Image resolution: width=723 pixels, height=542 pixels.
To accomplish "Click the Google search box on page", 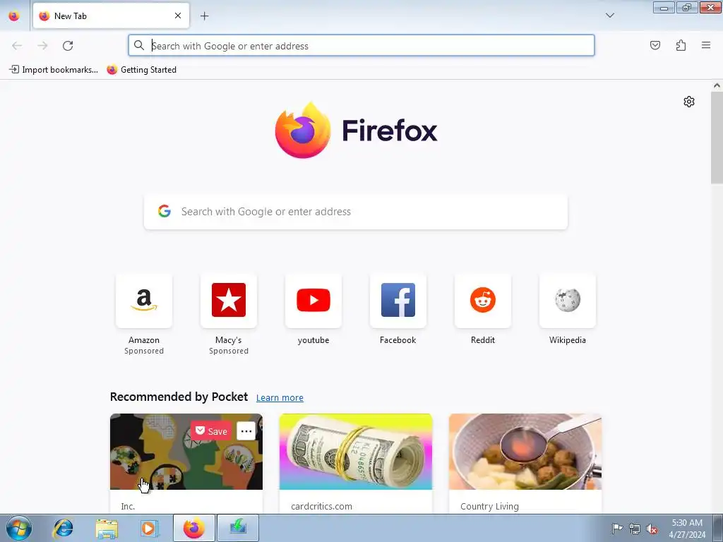I will tap(356, 212).
